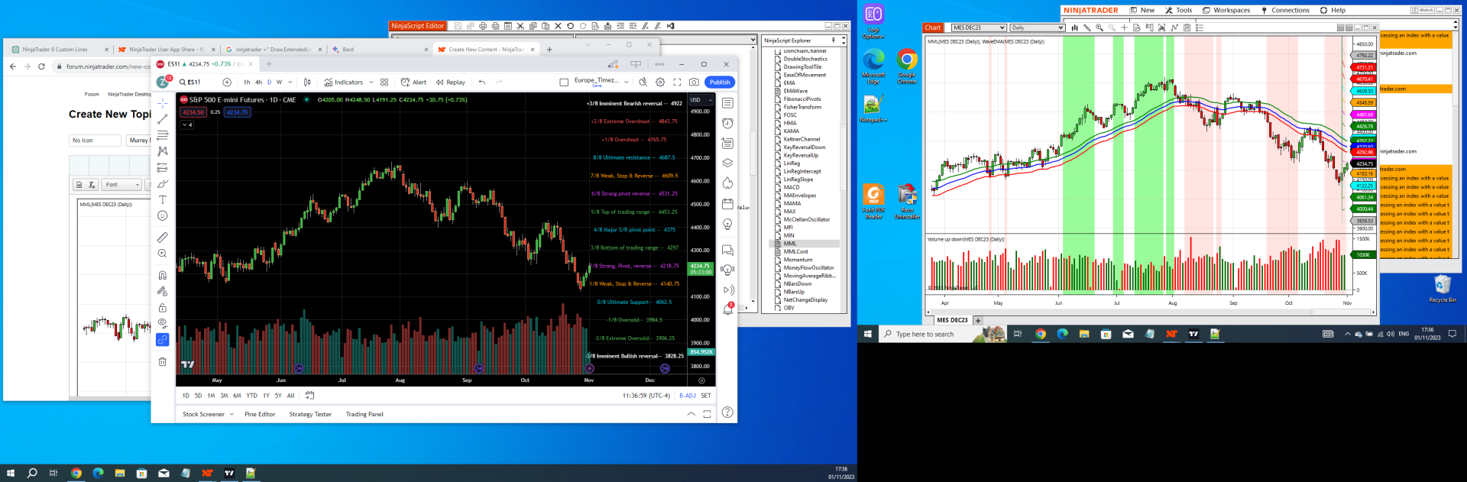Open the USD currency dropdown
Screen dimensions: 1467x482
(x=701, y=100)
